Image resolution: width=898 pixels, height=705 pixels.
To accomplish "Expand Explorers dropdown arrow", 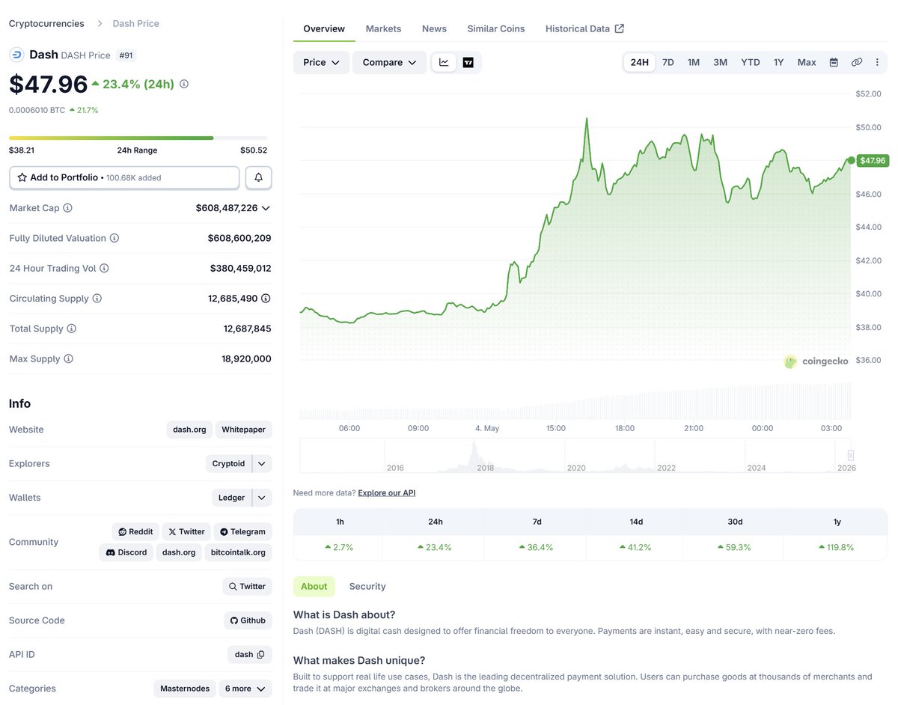I will (x=262, y=464).
